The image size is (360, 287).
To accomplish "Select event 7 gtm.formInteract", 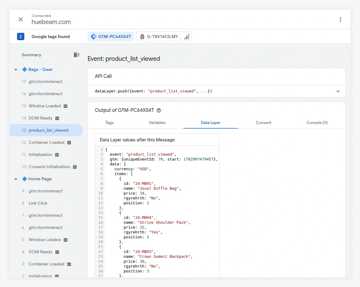I will point(46,215).
